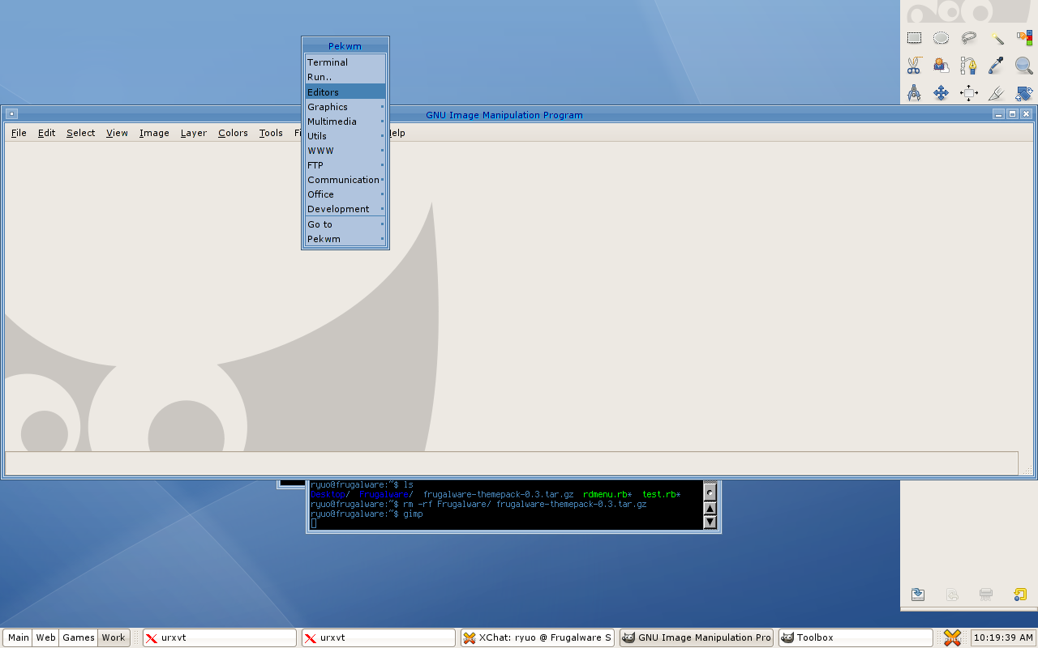Expand the Multimedia submenu
Viewport: 1038px width, 648px height.
[345, 122]
